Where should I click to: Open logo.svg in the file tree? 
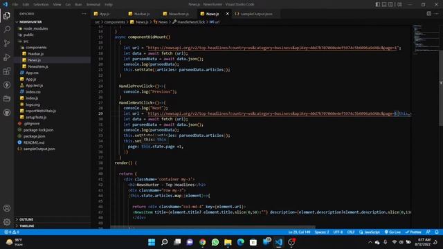[x=33, y=104]
